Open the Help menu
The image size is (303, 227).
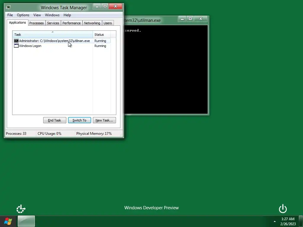coord(67,15)
